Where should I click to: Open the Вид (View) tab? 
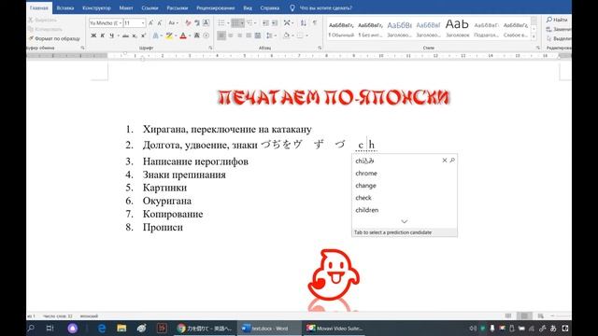tap(248, 7)
